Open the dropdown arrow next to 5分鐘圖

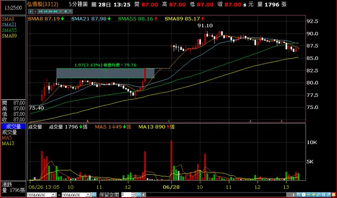click(x=93, y=5)
